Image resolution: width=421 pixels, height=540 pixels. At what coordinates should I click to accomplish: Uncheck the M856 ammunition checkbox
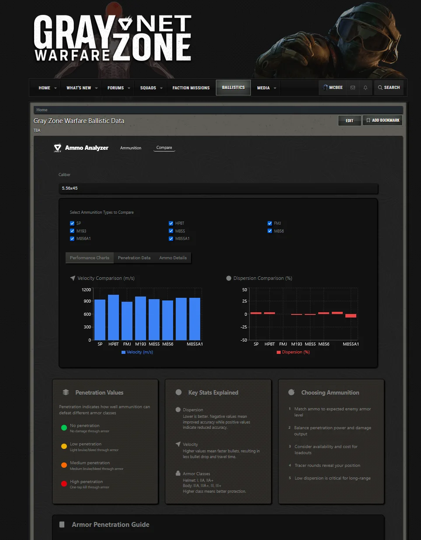pos(270,231)
